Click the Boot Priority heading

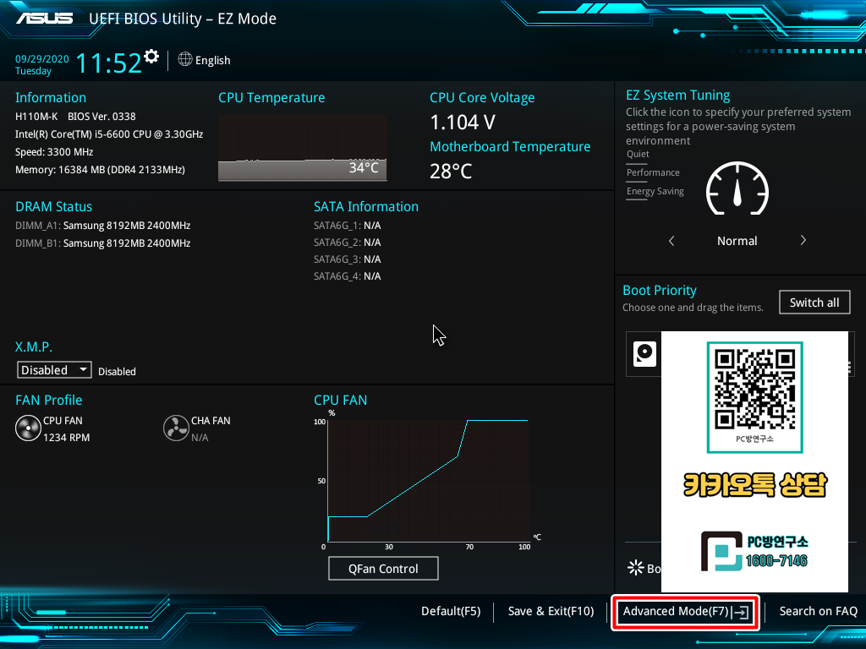coord(660,291)
